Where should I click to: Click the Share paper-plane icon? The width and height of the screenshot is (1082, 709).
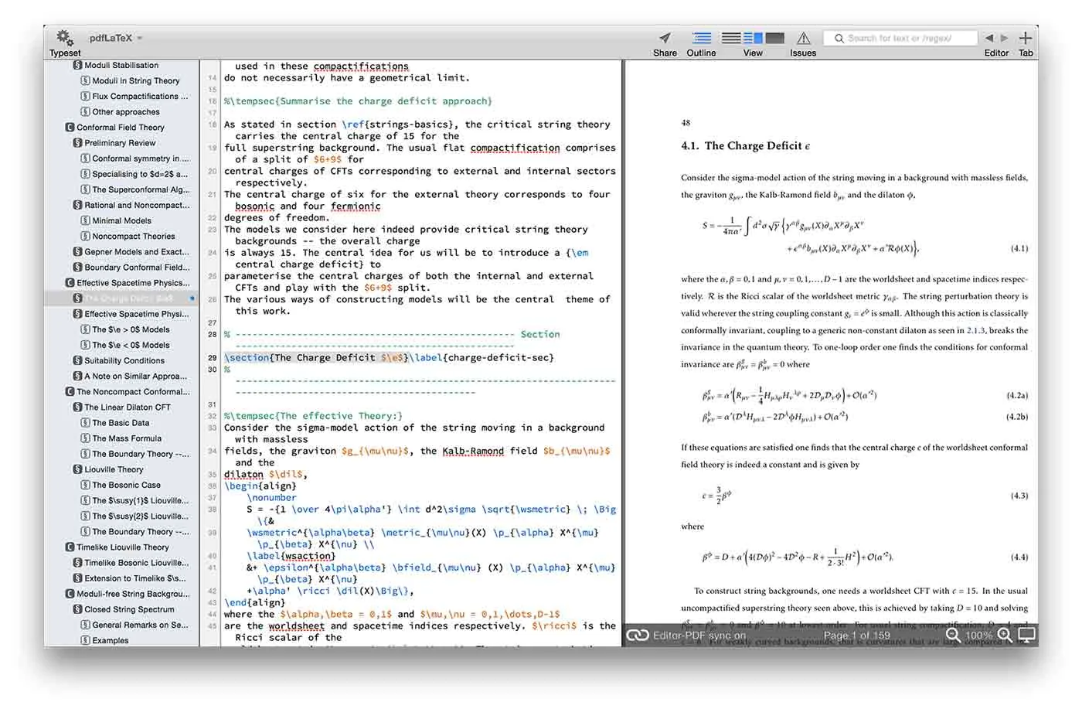point(665,37)
